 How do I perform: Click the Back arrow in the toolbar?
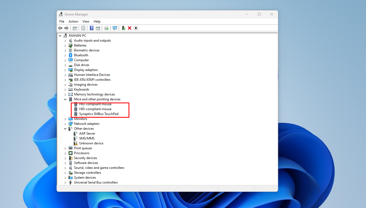pos(60,28)
